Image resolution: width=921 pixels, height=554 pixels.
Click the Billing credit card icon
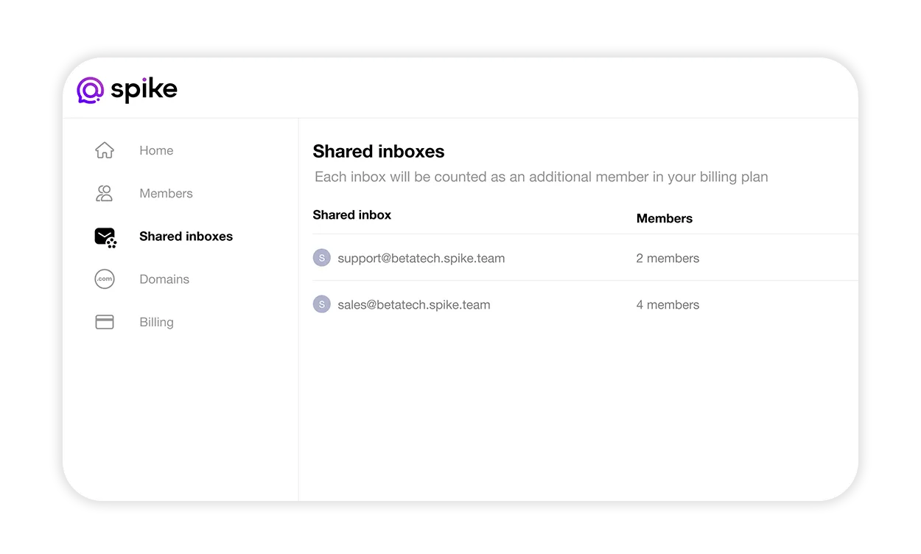(105, 322)
